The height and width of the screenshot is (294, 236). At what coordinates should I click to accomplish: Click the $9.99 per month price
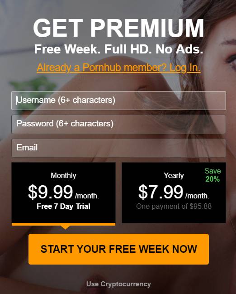tap(63, 192)
